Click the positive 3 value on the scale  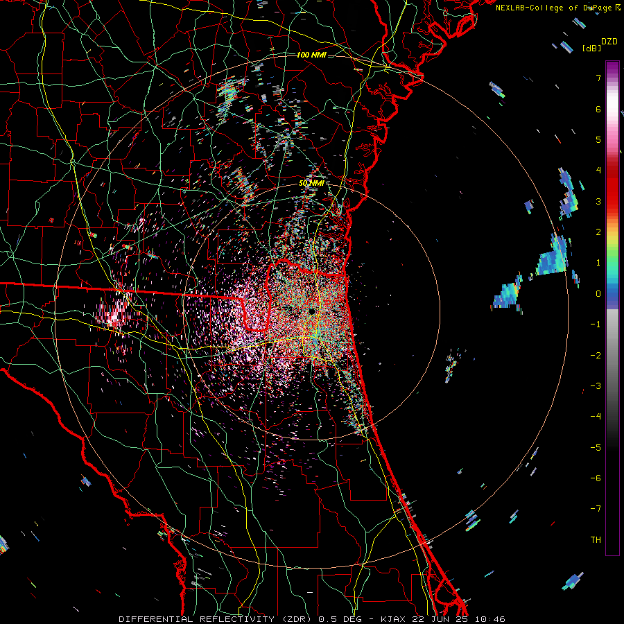tap(598, 201)
